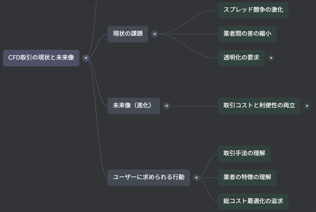Select the 現状の課題 node
This screenshot has width=316, height=212.
pyautogui.click(x=128, y=34)
